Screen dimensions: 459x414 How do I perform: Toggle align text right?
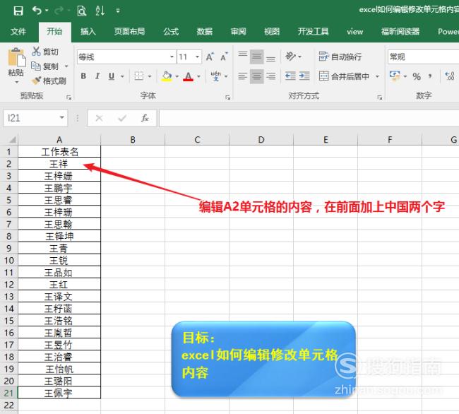pyautogui.click(x=270, y=76)
